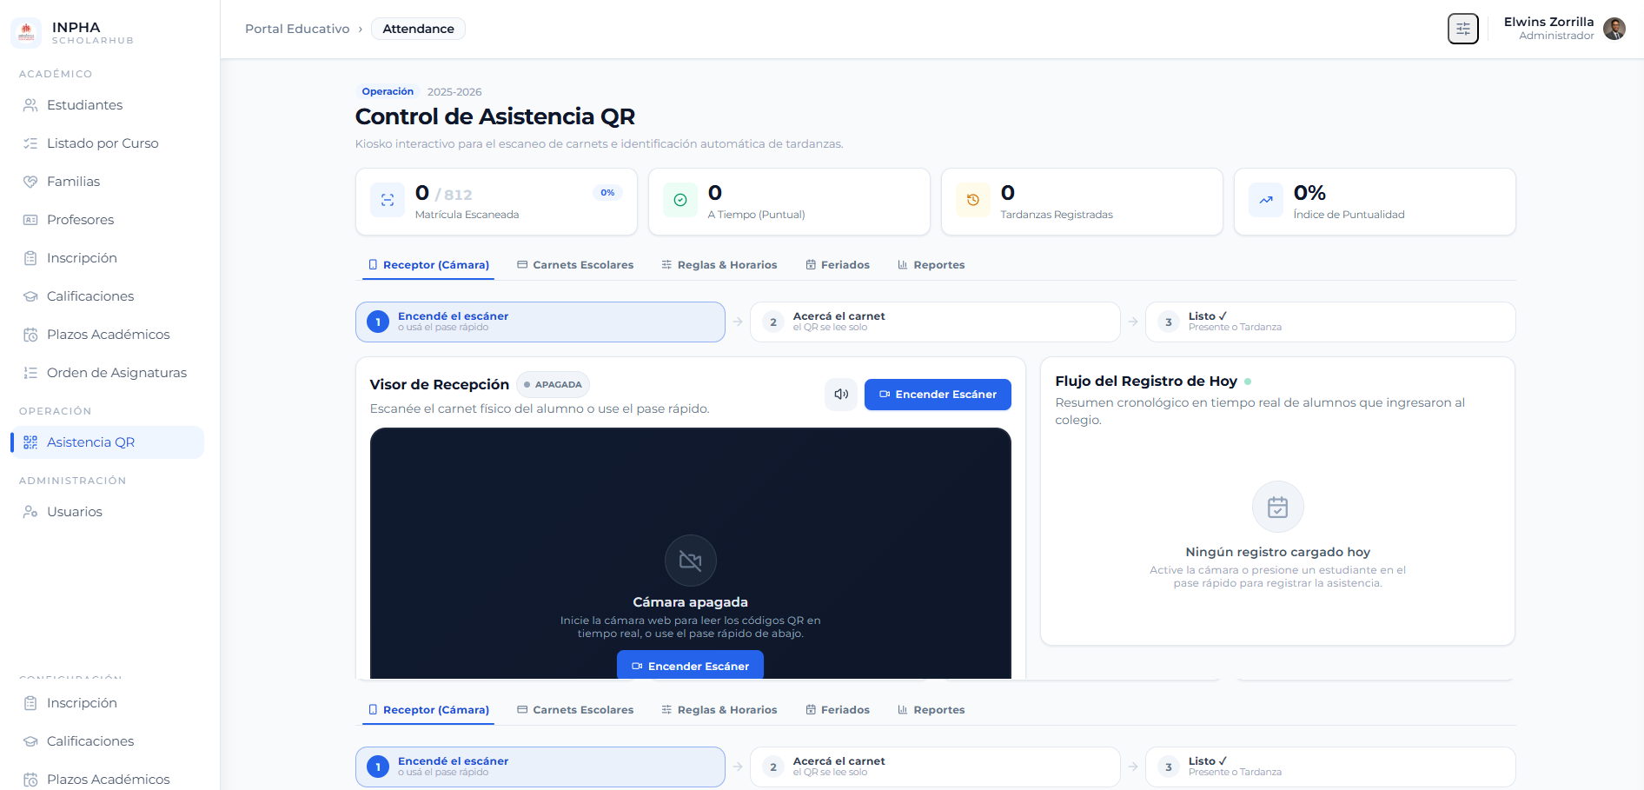
Task: Select Carnets Escolares tab in bottom tab row
Action: (575, 710)
